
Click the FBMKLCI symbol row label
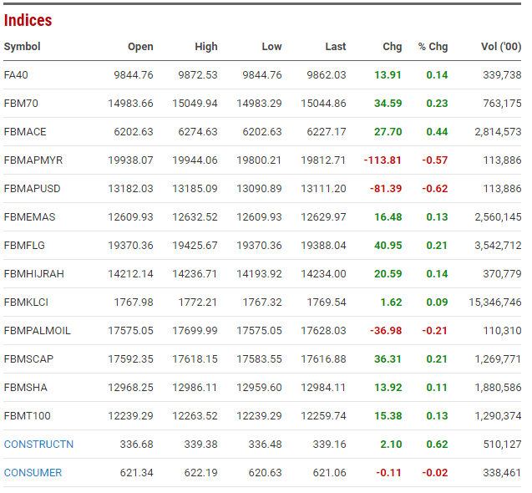(26, 302)
